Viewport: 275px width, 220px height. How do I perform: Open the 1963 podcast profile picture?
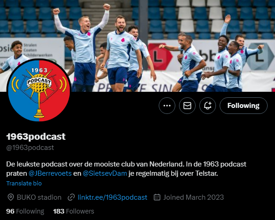coord(39,90)
